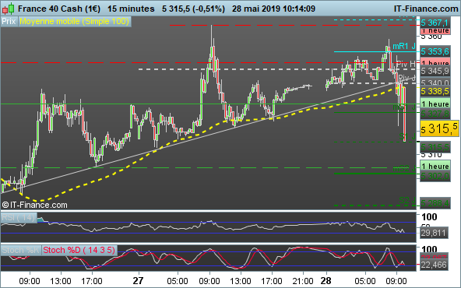Click the small green 5 315,5 support tag

(x=435, y=147)
